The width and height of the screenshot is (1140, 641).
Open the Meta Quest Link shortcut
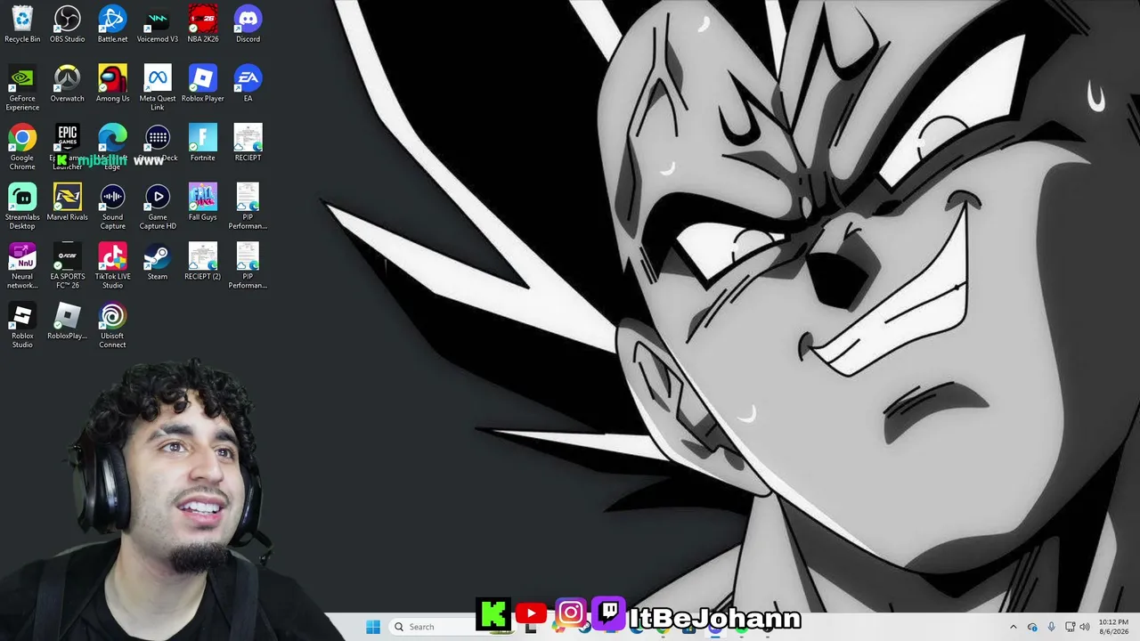158,87
